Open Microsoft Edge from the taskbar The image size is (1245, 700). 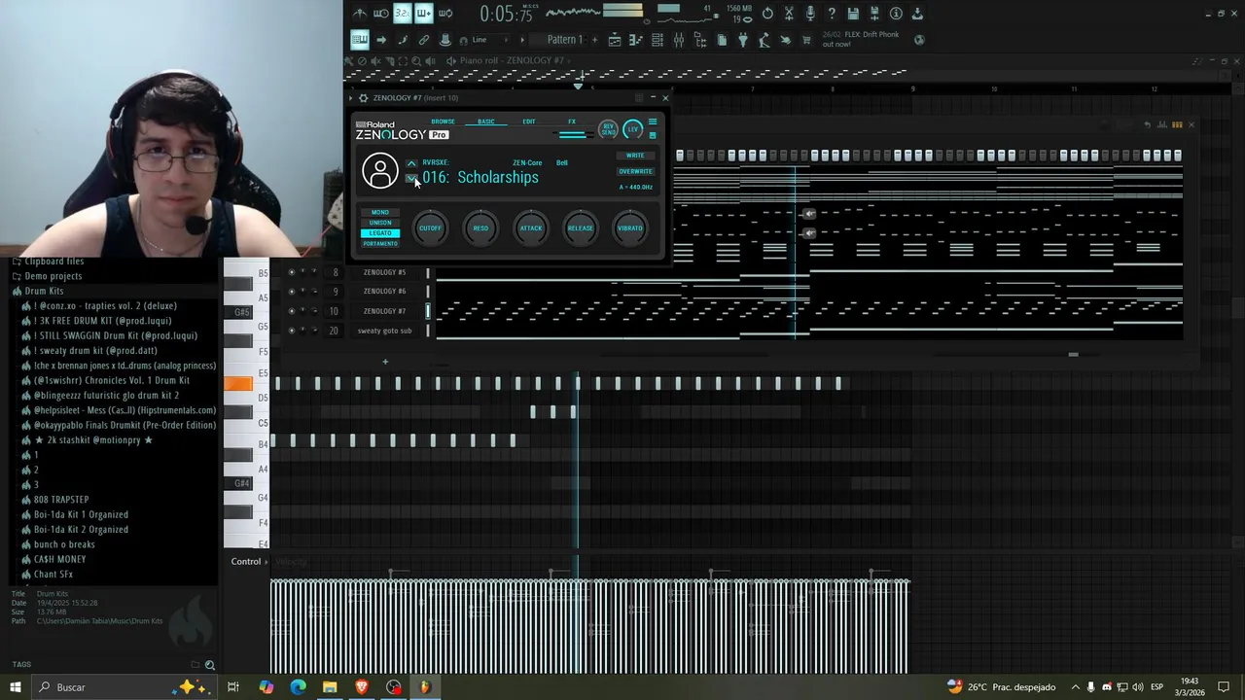pos(298,687)
